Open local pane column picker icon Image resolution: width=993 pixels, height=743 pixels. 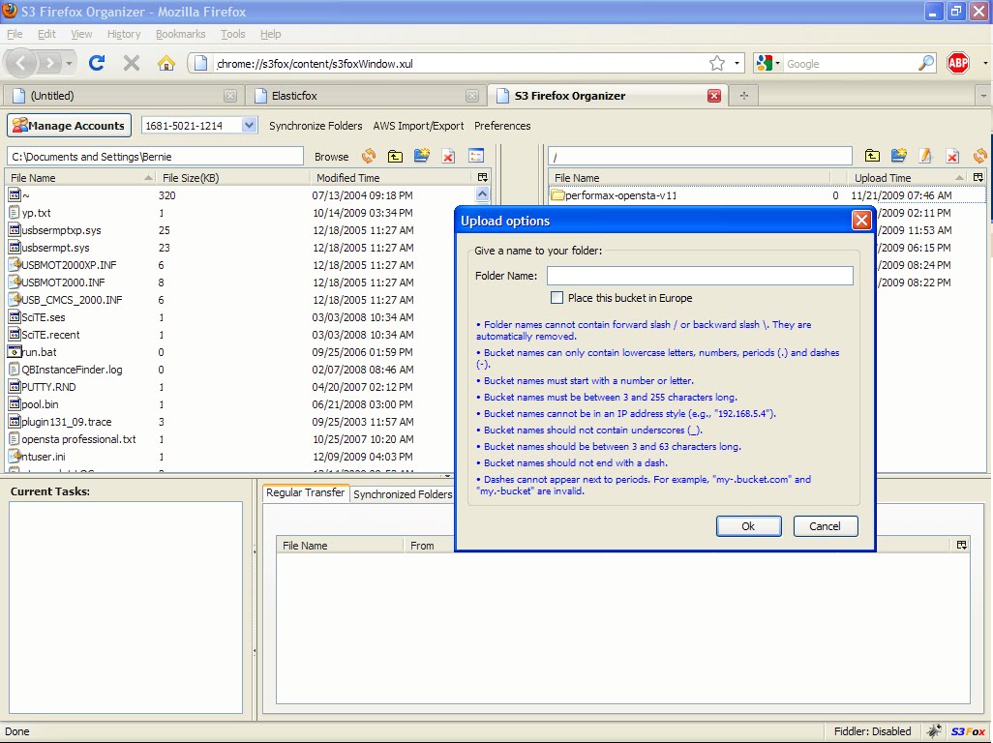[x=483, y=177]
